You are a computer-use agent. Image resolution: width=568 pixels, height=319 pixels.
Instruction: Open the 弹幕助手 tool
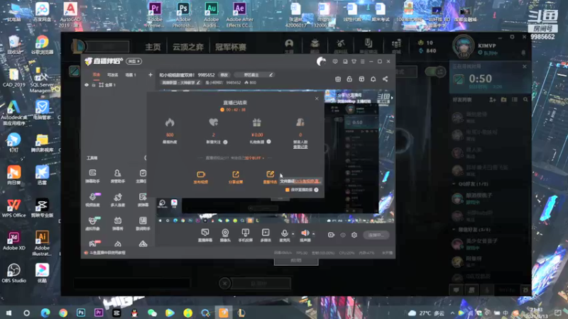93,176
